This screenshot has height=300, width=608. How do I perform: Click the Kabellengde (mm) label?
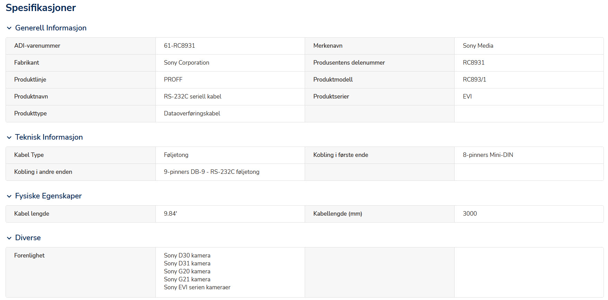tap(338, 214)
